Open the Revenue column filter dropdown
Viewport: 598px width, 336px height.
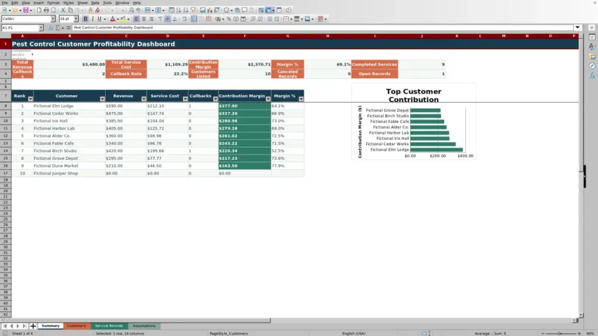[x=144, y=99]
